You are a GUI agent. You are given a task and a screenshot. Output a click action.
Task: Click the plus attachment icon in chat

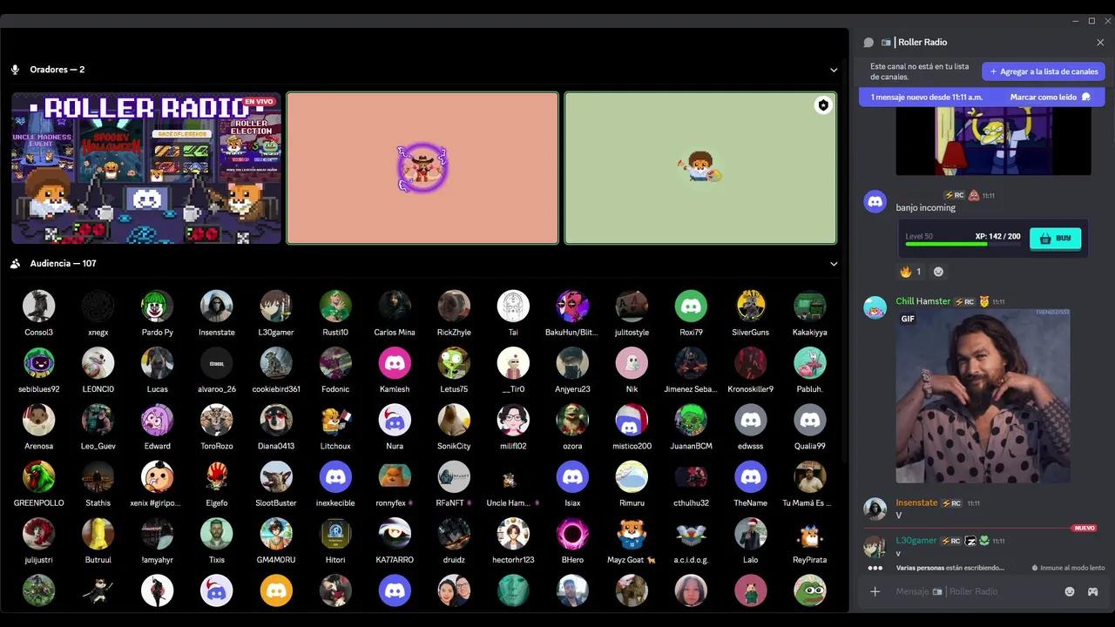pyautogui.click(x=875, y=591)
